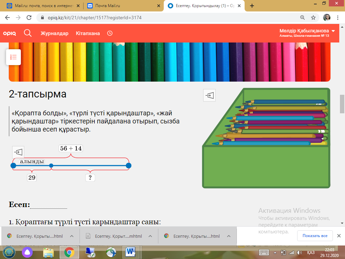The width and height of the screenshot is (345, 259).
Task: Select the Есептеу. Қорытындылау tab
Action: click(204, 6)
